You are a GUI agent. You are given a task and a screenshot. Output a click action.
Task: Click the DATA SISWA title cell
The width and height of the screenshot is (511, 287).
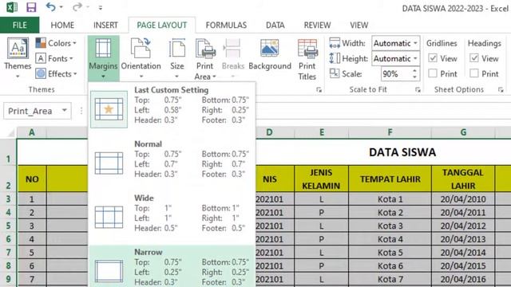[x=402, y=152]
